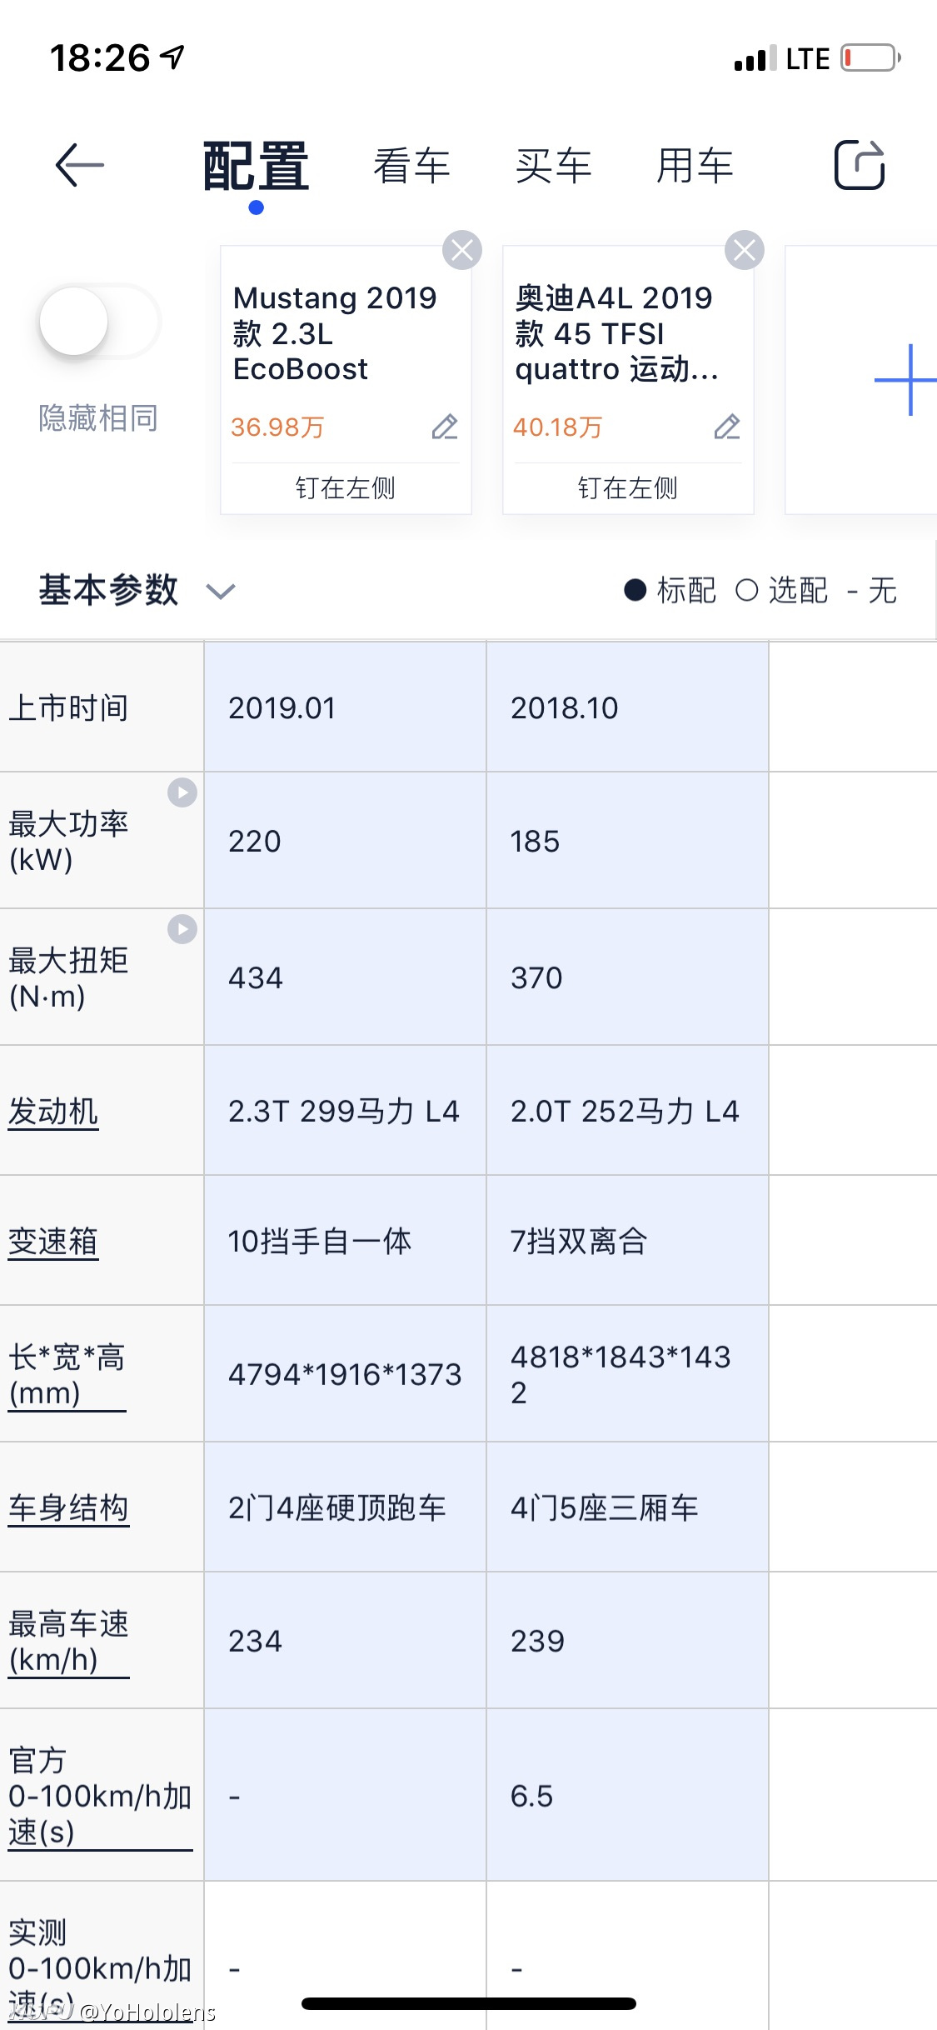Select the 配置 tab
Viewport: 937px width, 2030px height.
257,167
